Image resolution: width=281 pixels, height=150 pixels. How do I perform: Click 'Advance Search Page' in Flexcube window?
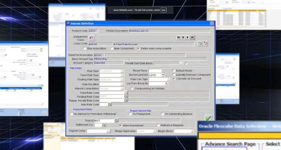point(230,144)
